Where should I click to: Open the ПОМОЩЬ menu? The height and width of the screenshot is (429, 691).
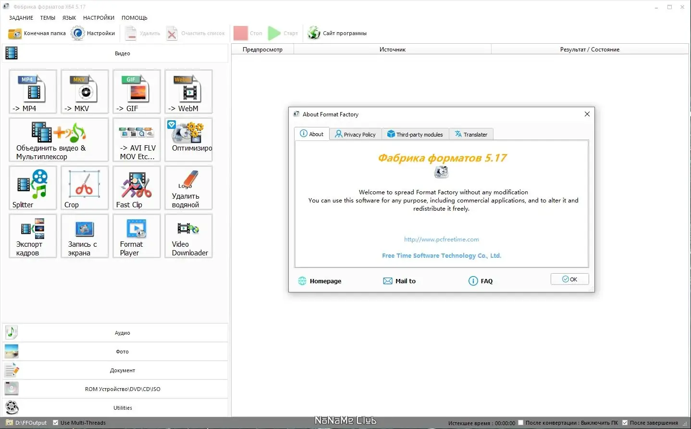(x=135, y=18)
